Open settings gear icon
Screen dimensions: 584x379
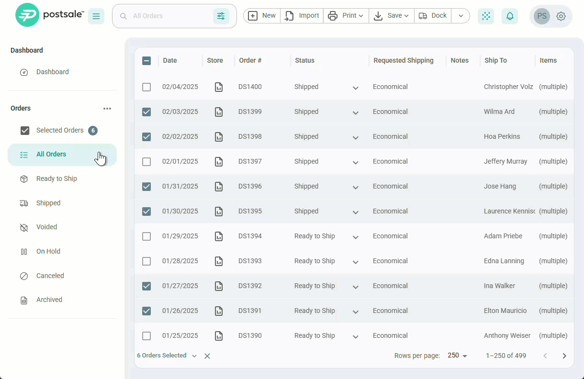[x=561, y=16]
